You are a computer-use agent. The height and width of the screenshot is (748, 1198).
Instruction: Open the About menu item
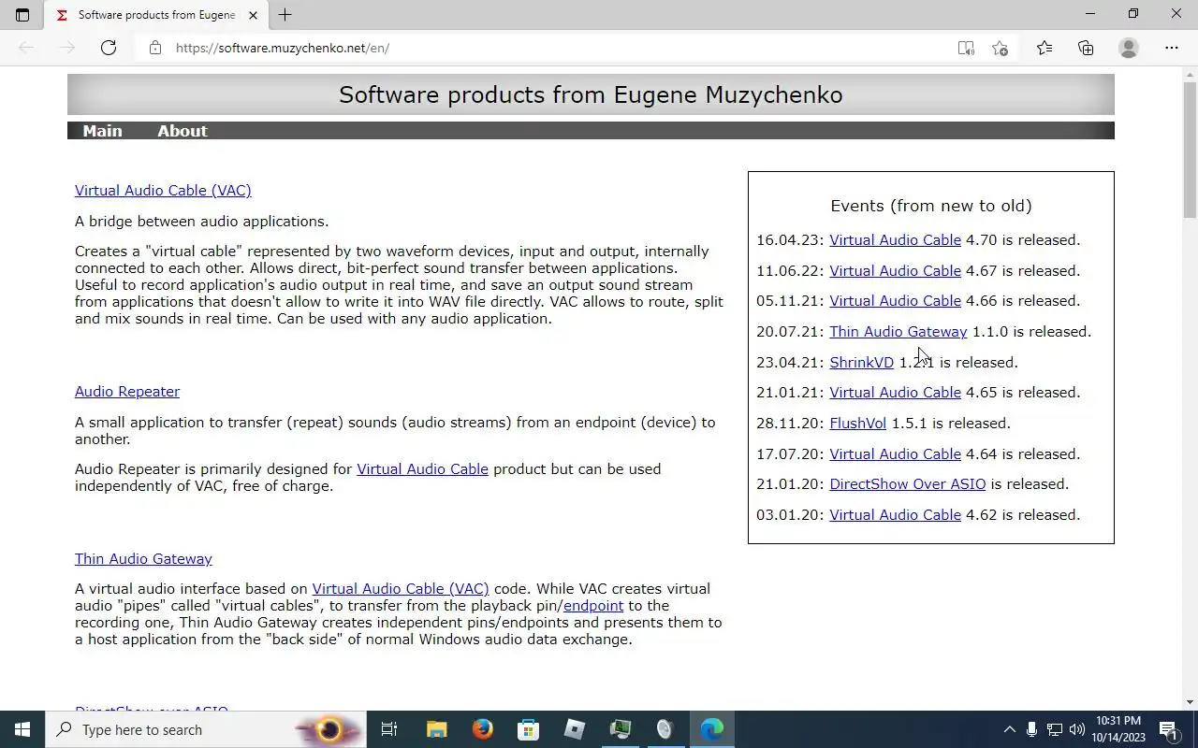(183, 131)
